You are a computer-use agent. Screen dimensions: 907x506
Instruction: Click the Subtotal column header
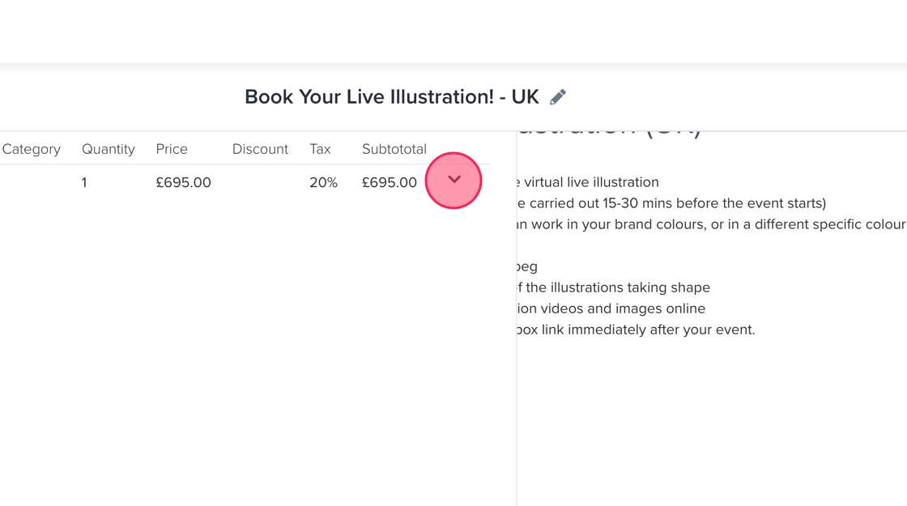394,149
